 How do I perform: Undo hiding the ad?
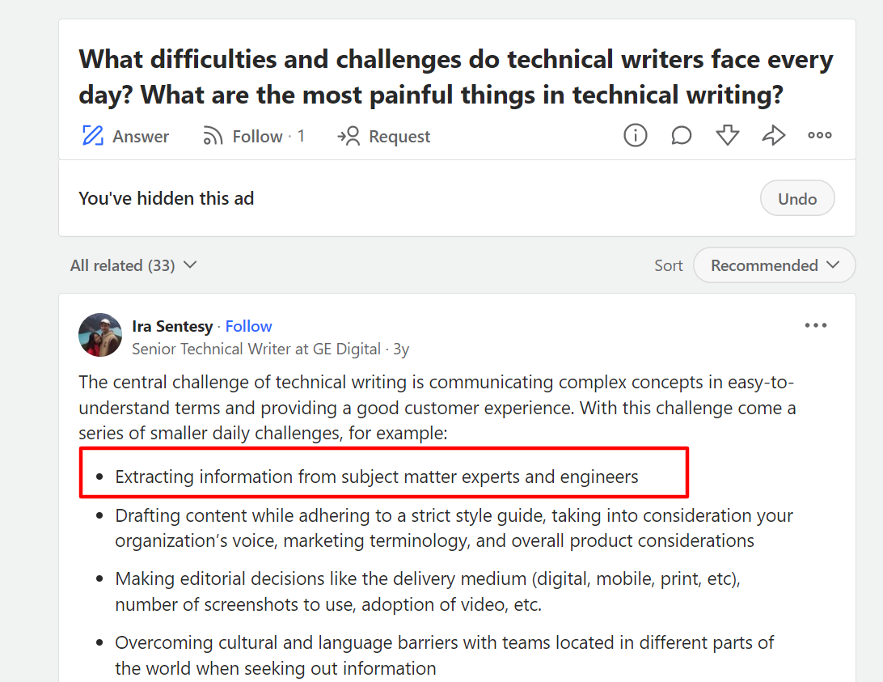[x=797, y=197]
